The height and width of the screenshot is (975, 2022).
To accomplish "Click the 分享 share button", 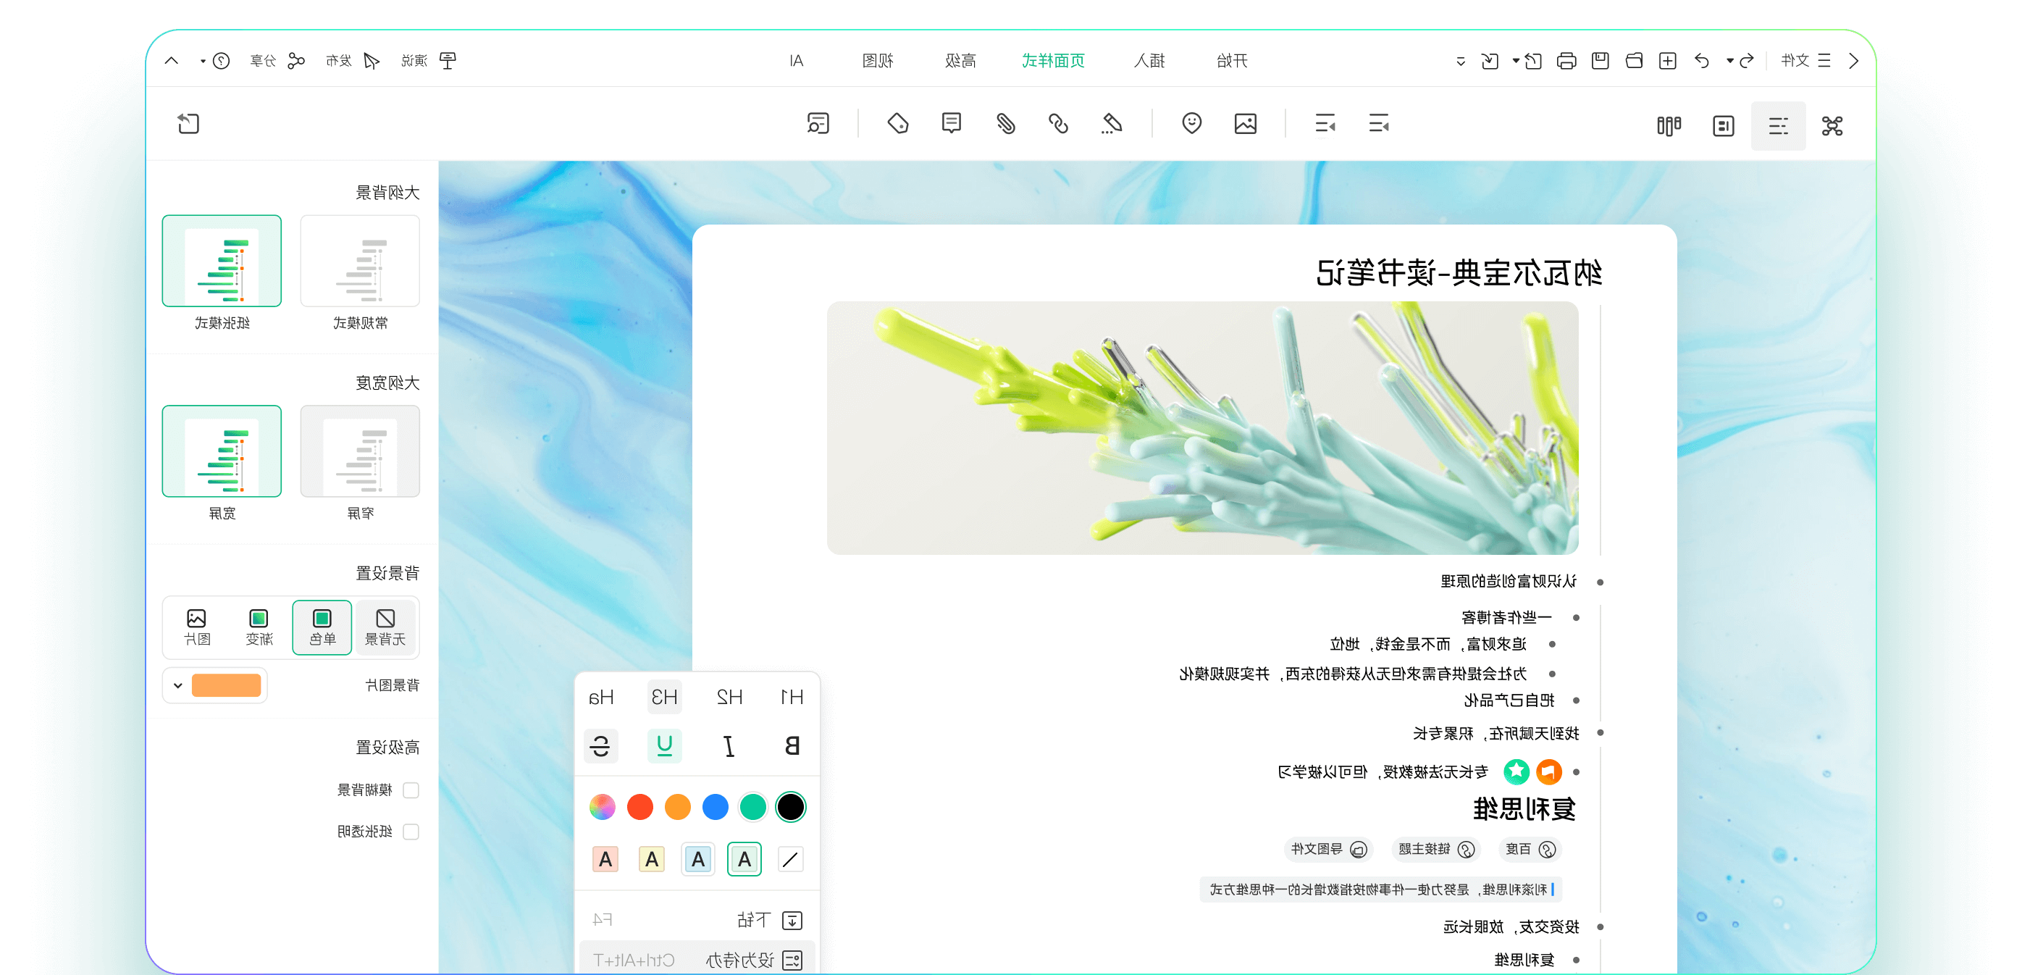I will pyautogui.click(x=277, y=60).
